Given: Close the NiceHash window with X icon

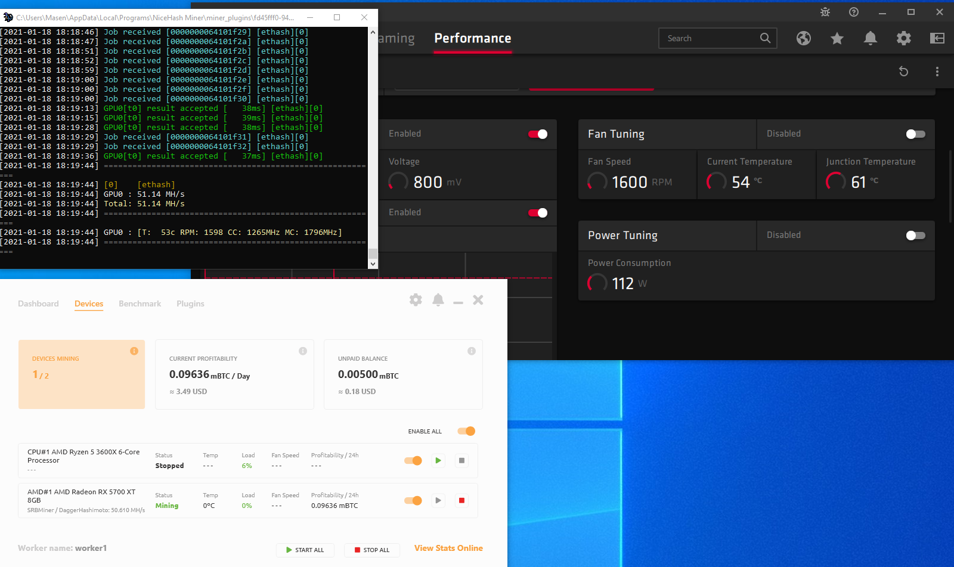Looking at the screenshot, I should click(x=478, y=300).
